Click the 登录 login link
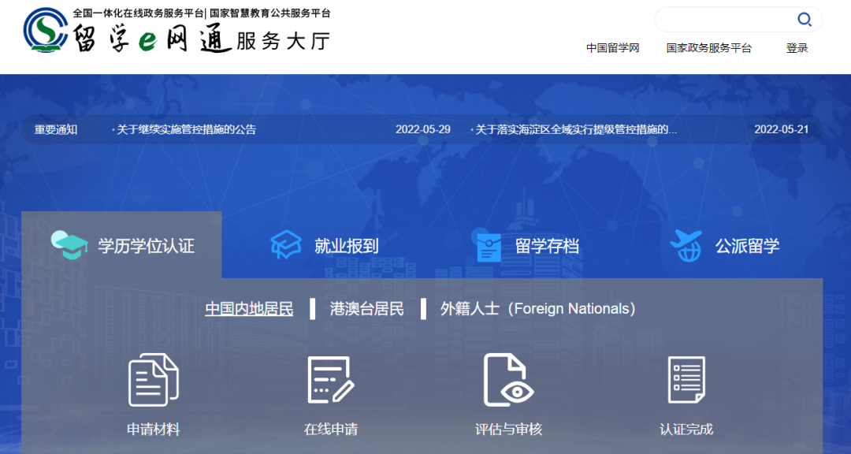 pyautogui.click(x=797, y=48)
